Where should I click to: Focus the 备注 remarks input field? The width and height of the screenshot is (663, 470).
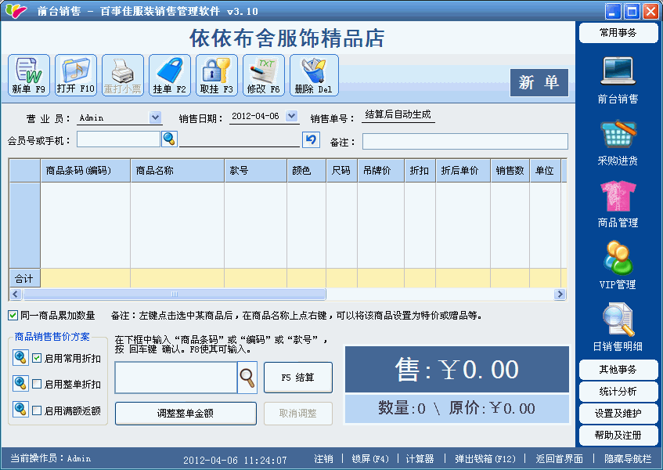(465, 141)
